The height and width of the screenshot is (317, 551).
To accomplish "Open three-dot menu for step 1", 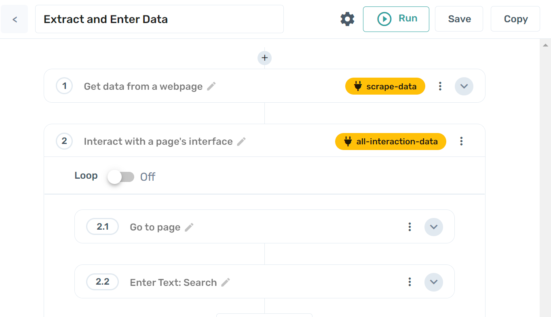I will click(x=440, y=86).
